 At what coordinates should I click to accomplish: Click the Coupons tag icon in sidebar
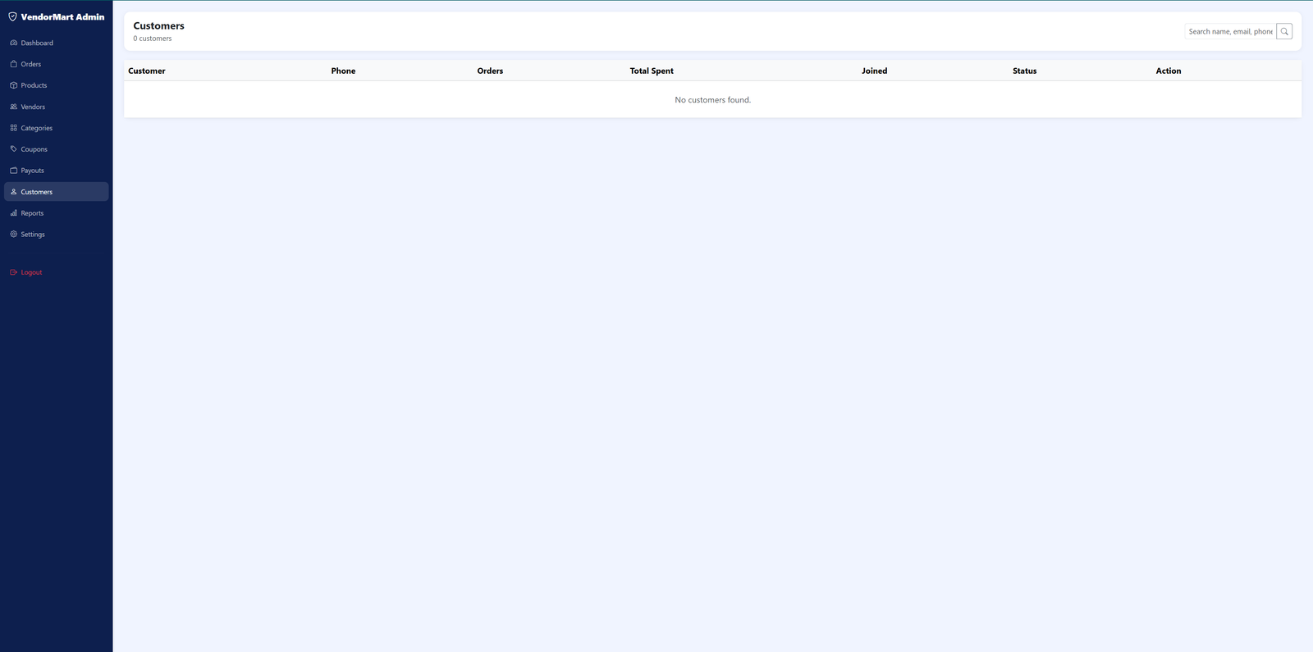[13, 149]
